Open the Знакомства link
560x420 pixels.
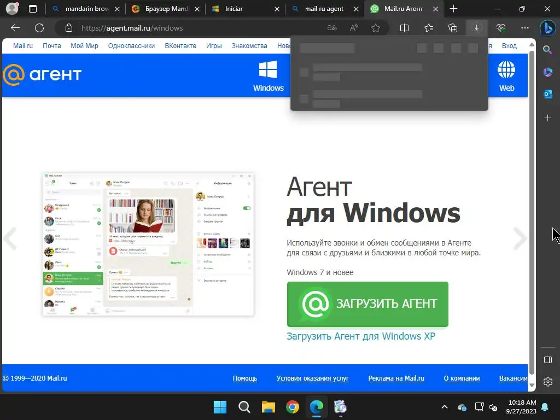(249, 46)
